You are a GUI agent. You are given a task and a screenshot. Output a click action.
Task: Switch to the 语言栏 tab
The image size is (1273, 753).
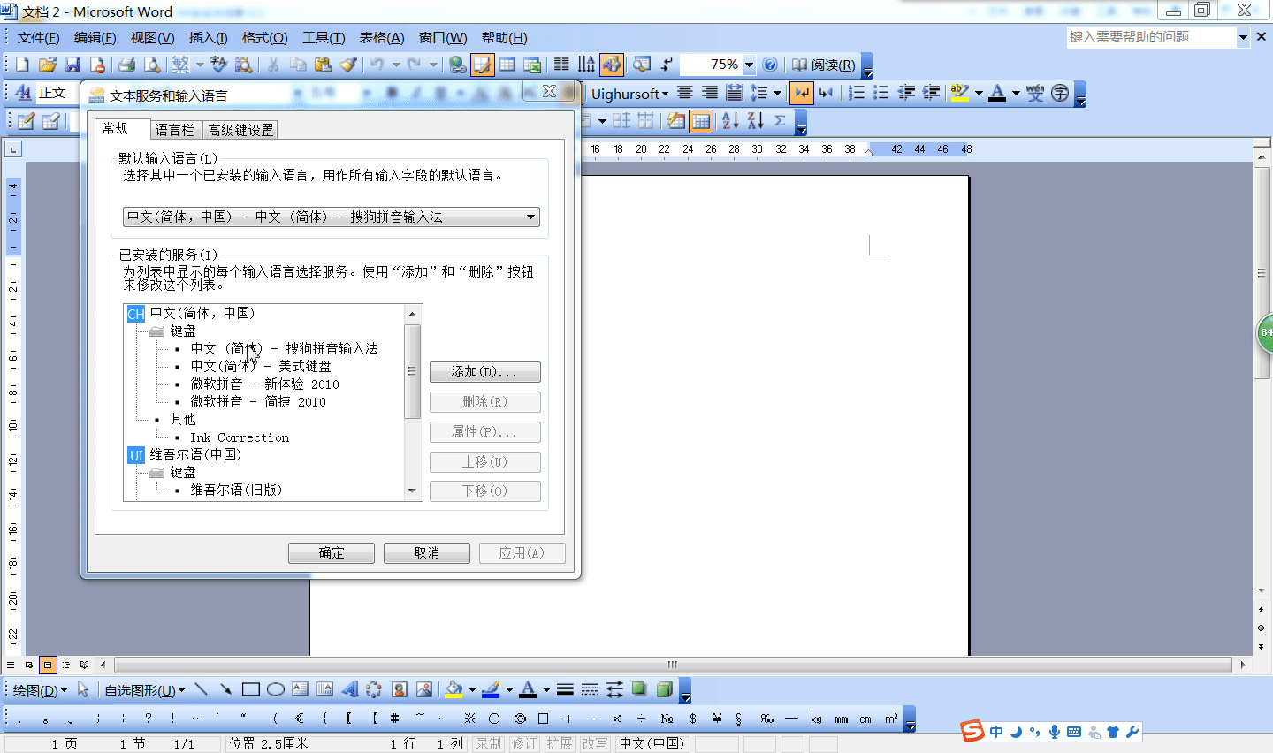[x=175, y=130]
